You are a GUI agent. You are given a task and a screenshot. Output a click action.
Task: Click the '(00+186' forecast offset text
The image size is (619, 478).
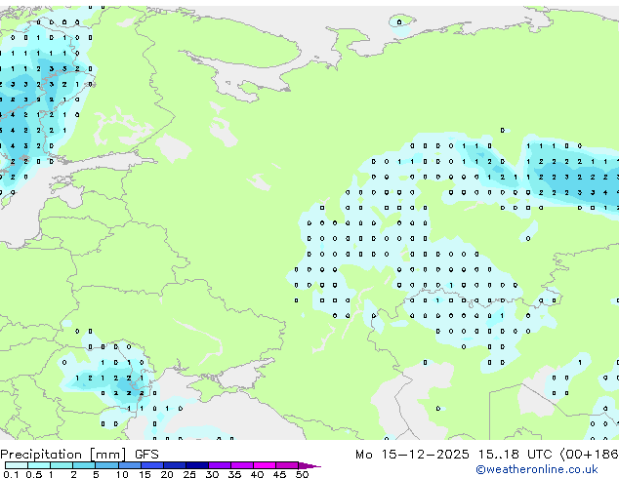tap(589, 455)
